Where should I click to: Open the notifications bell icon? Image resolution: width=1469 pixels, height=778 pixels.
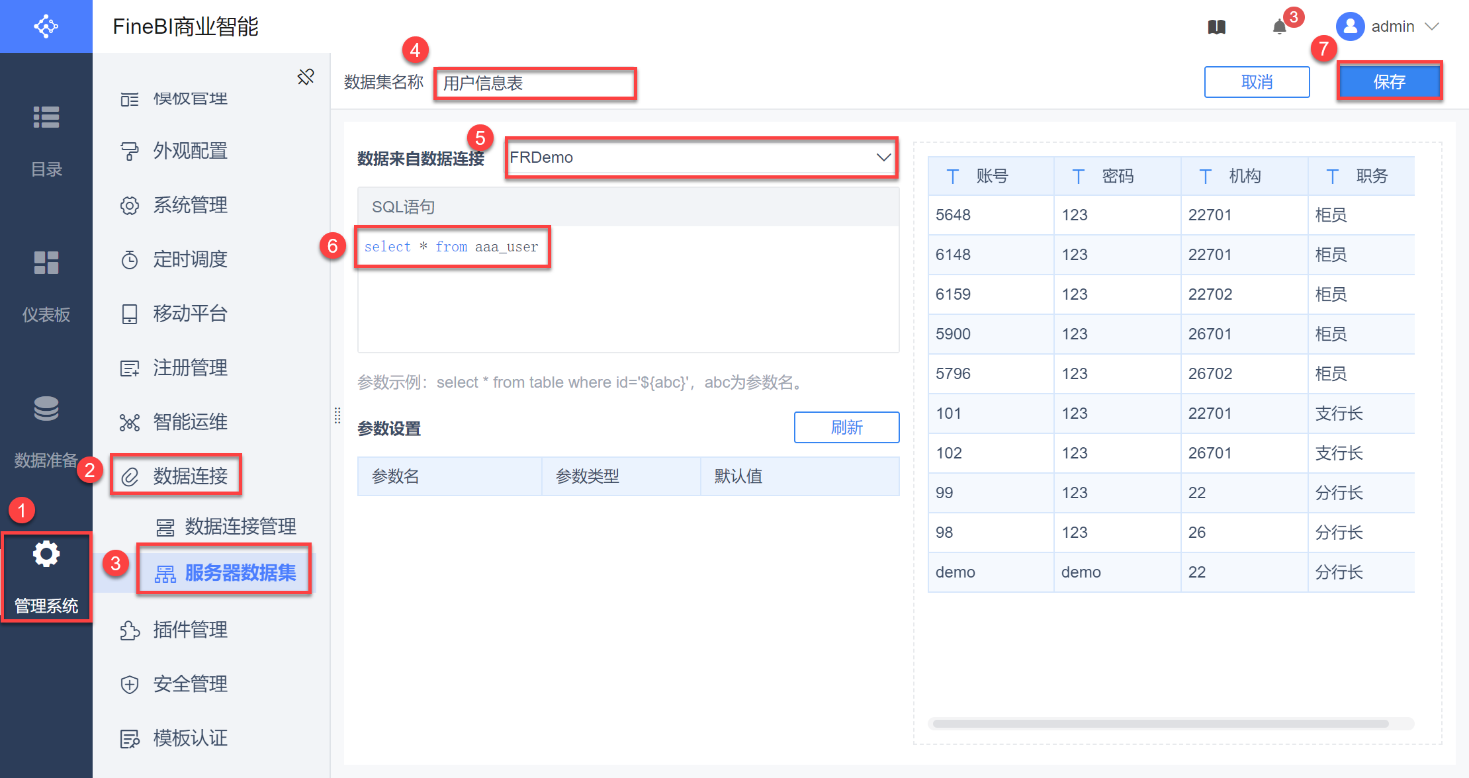tap(1279, 27)
